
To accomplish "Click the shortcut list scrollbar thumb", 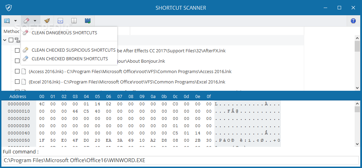I will (x=357, y=47).
